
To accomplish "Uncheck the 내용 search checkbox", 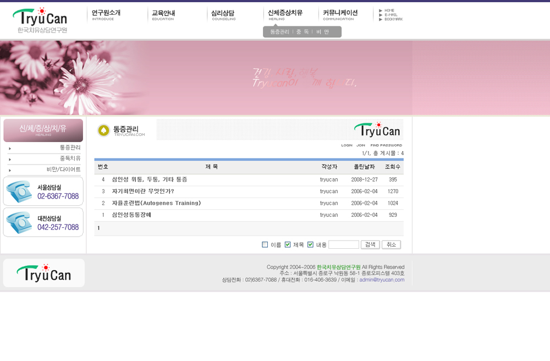I will [310, 245].
